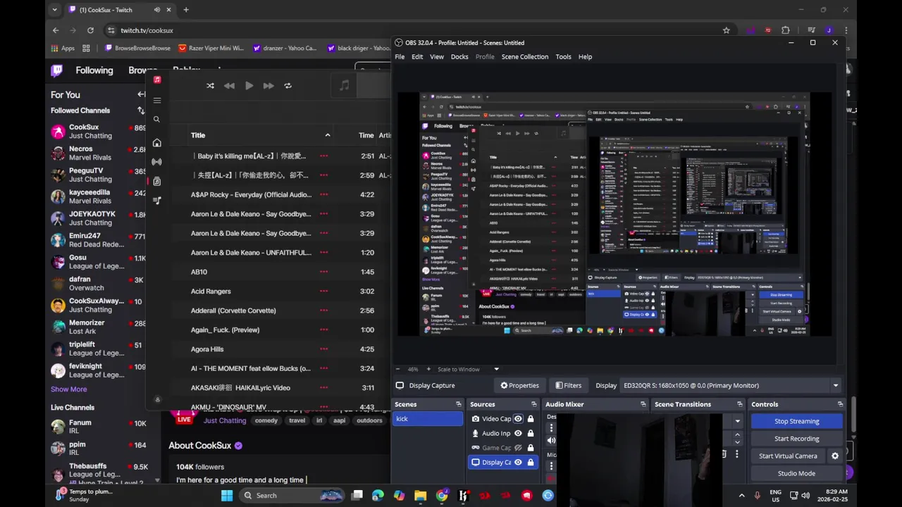902x507 pixels.
Task: Open more options for AB10 track
Action: [323, 272]
